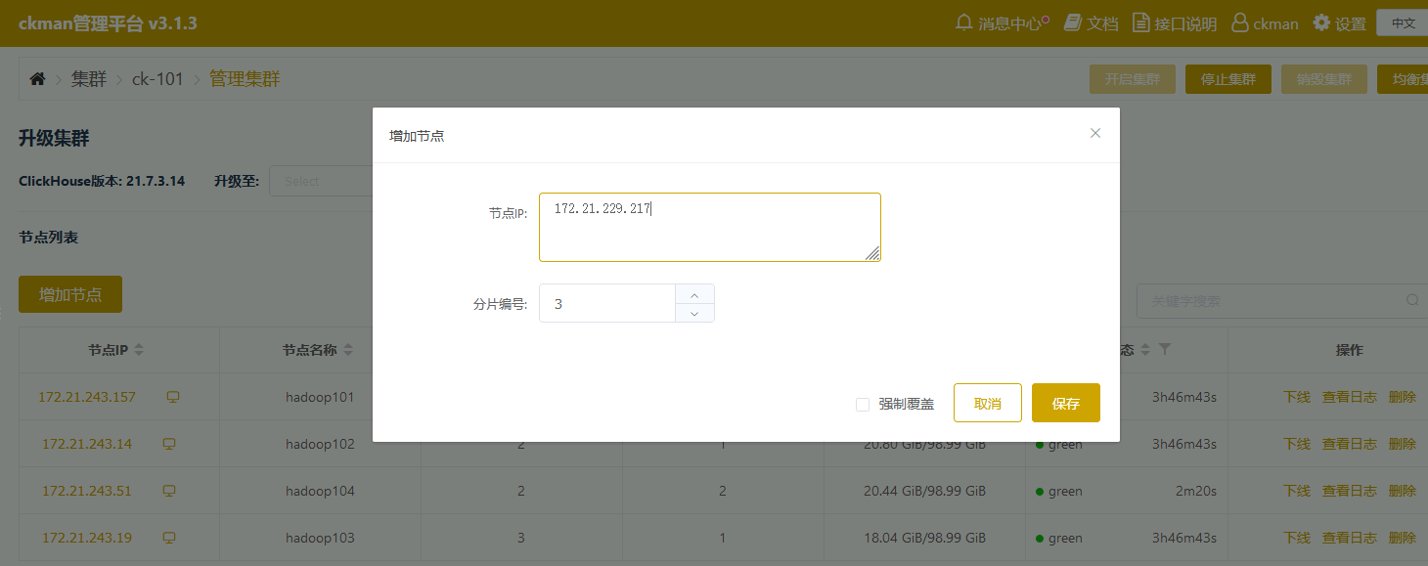View logs for node hadoop104
Viewport: 1428px width, 566px height.
1350,491
